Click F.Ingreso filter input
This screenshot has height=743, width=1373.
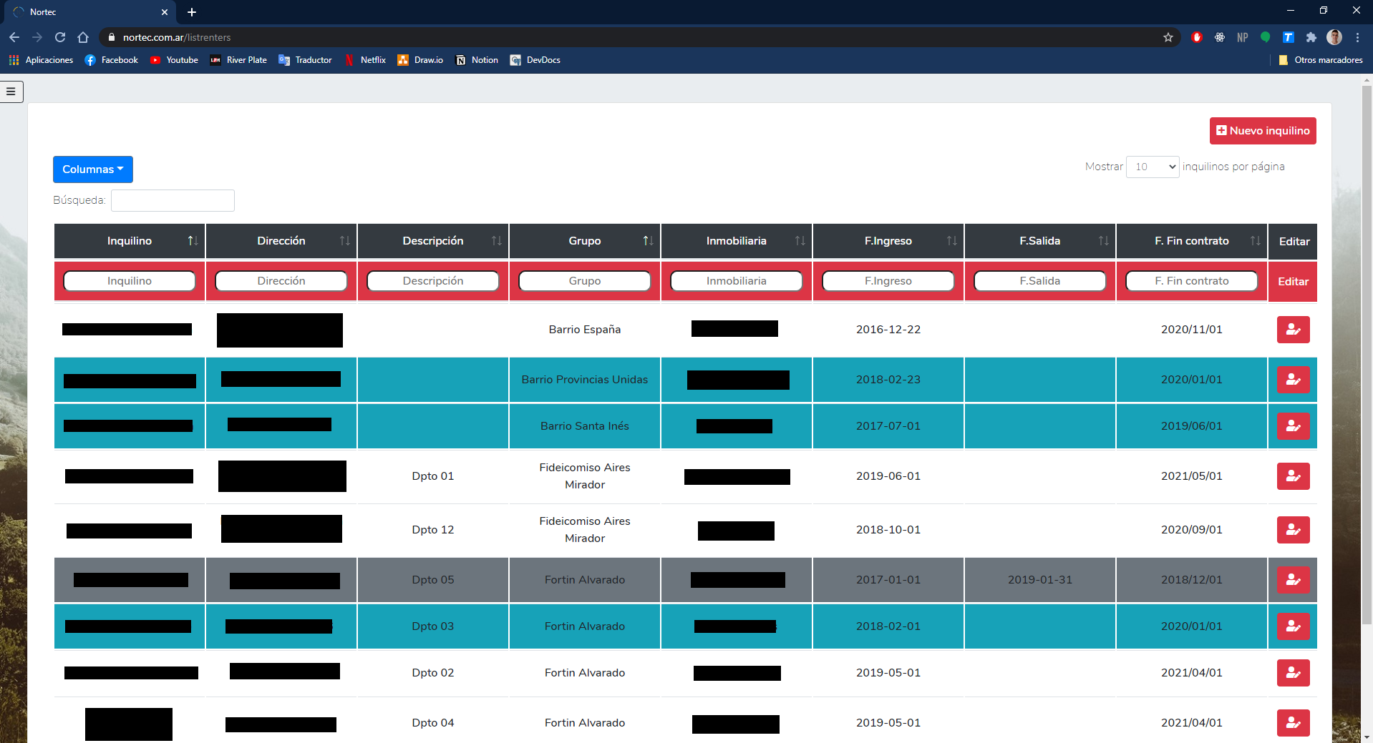888,281
